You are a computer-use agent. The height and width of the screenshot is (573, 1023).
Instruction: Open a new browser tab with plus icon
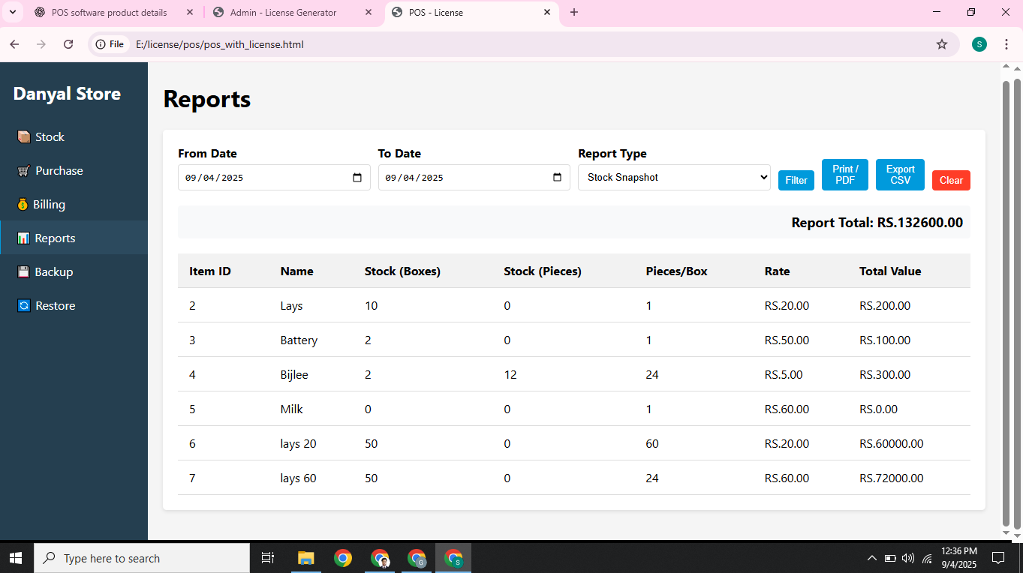point(574,12)
